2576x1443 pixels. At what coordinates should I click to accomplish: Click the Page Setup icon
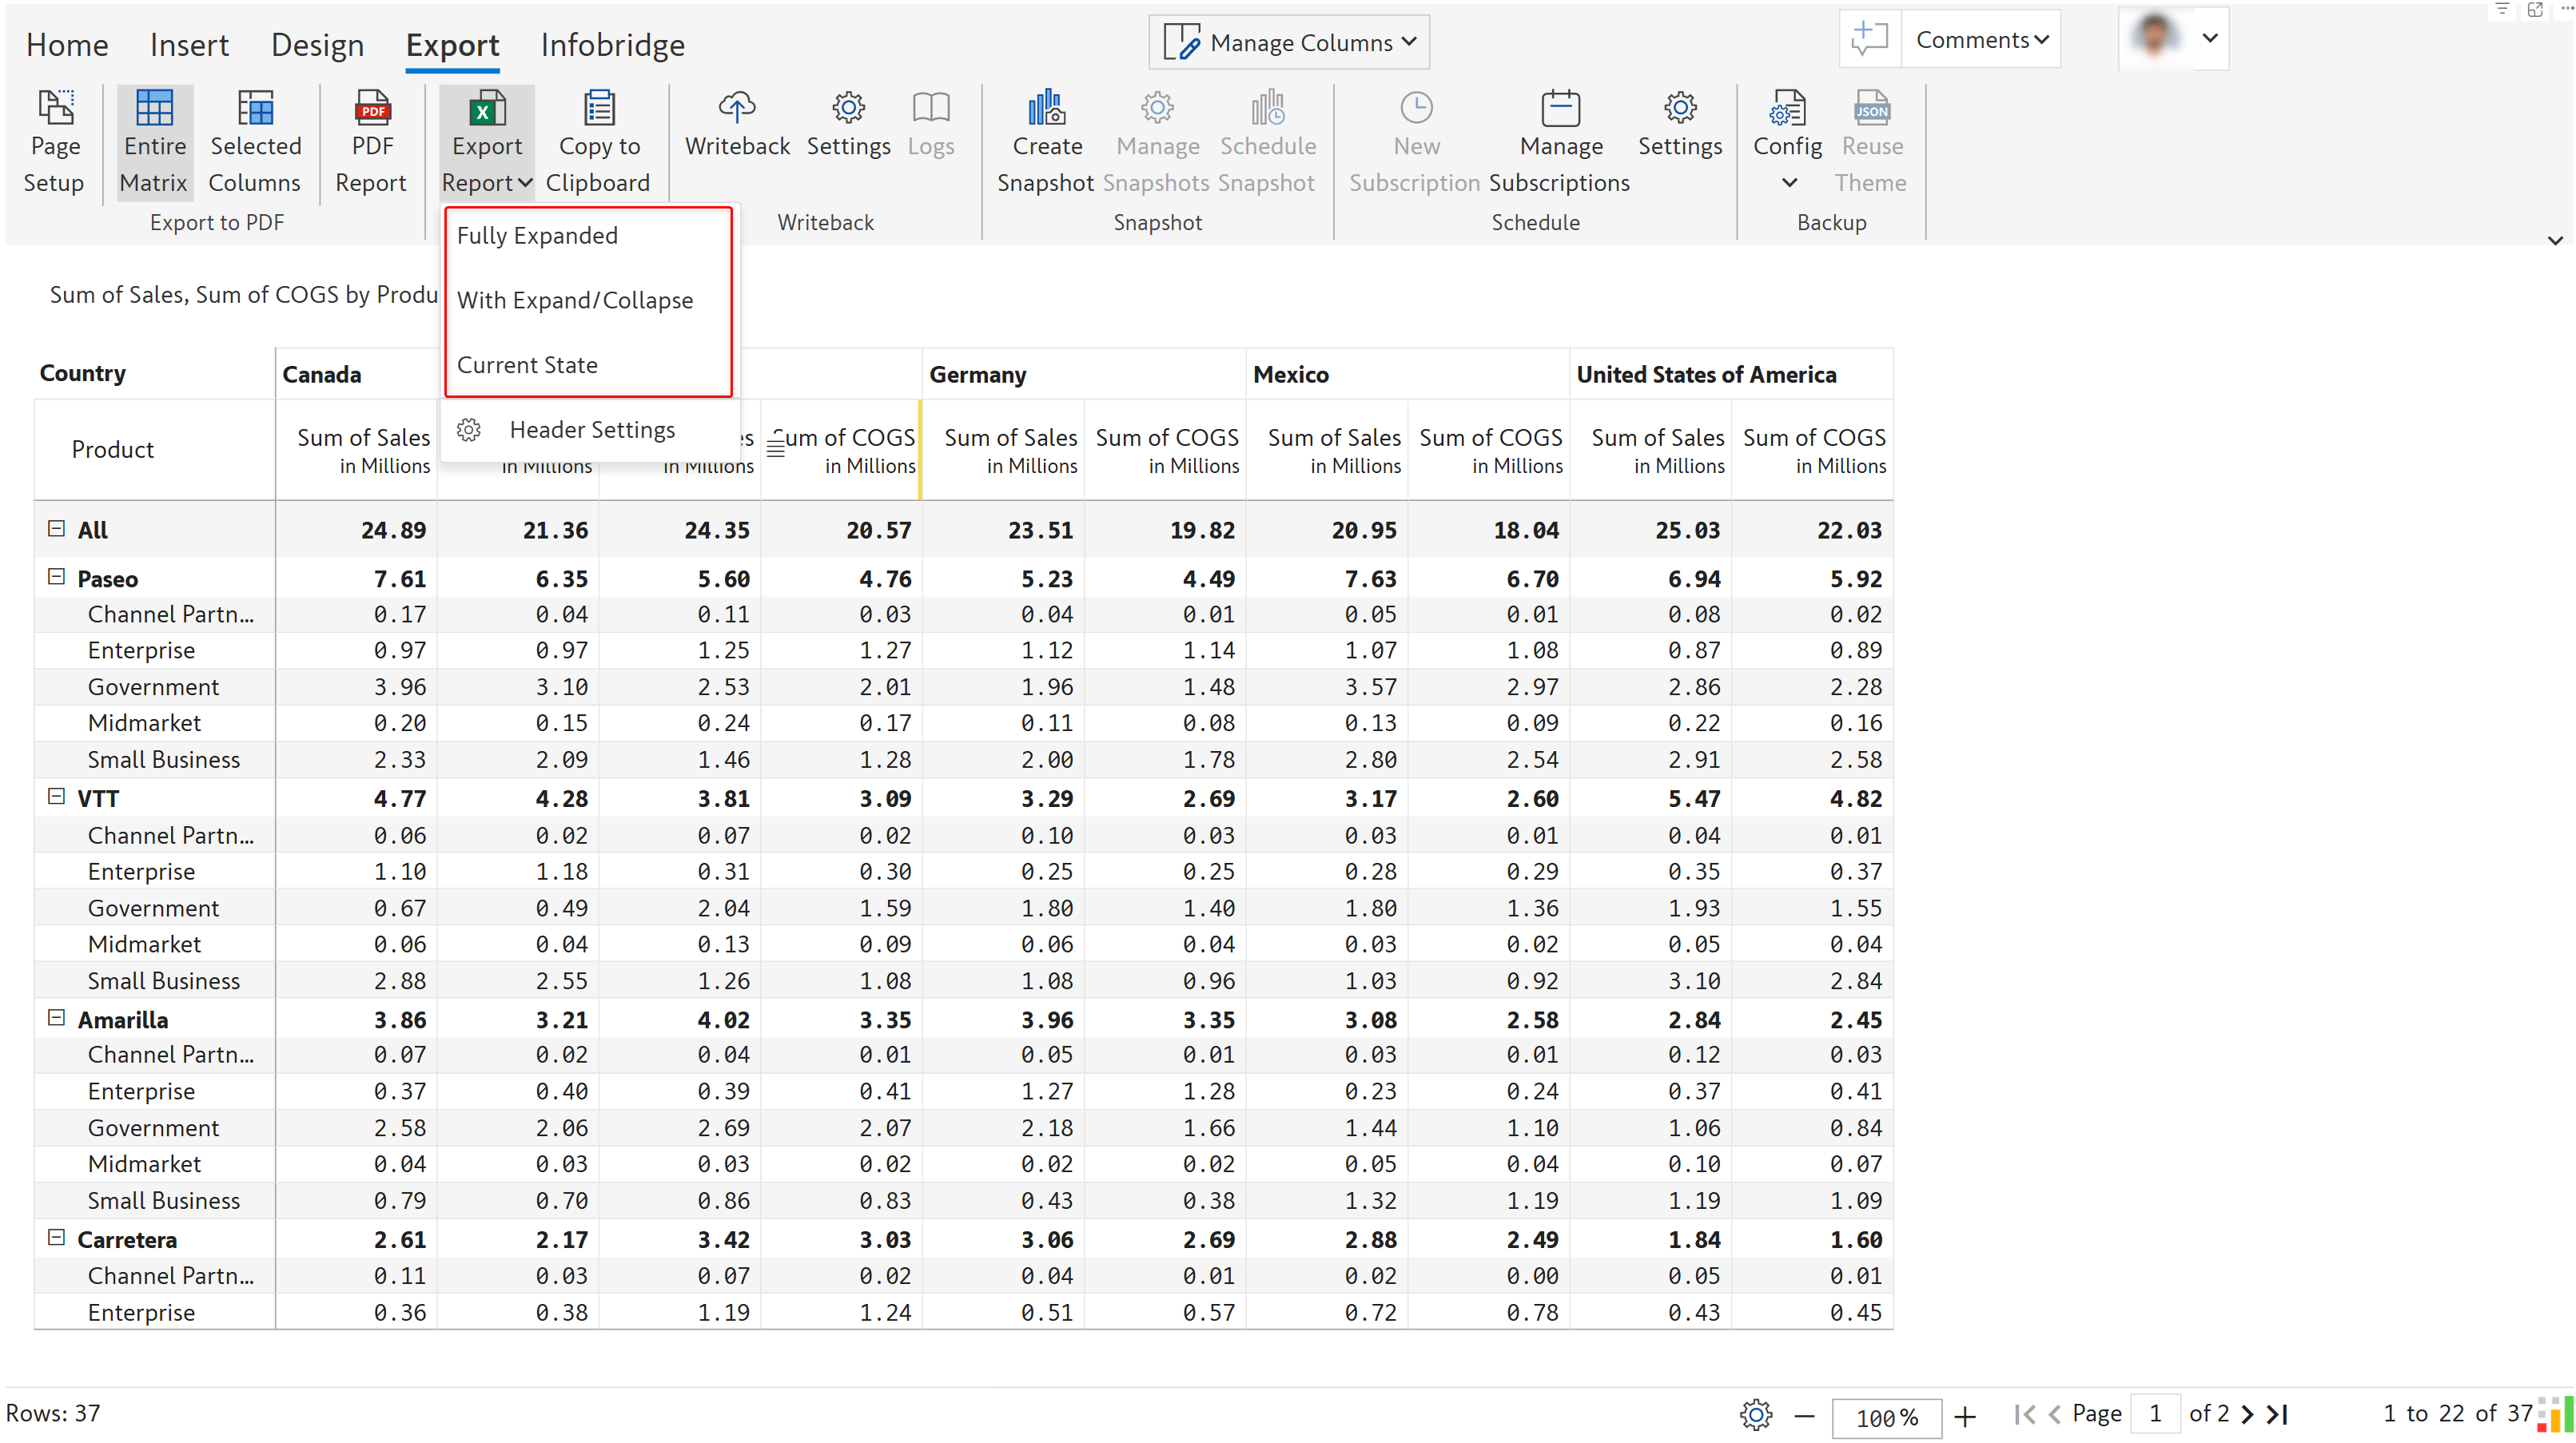[x=55, y=108]
